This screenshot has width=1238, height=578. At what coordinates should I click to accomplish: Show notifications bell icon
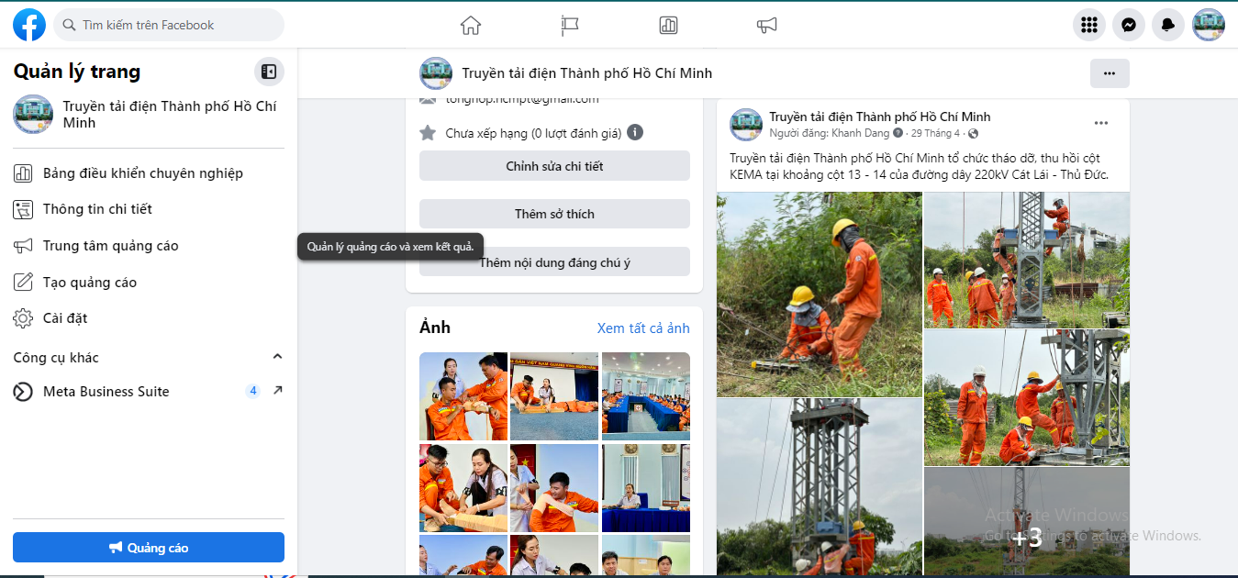[x=1168, y=25]
